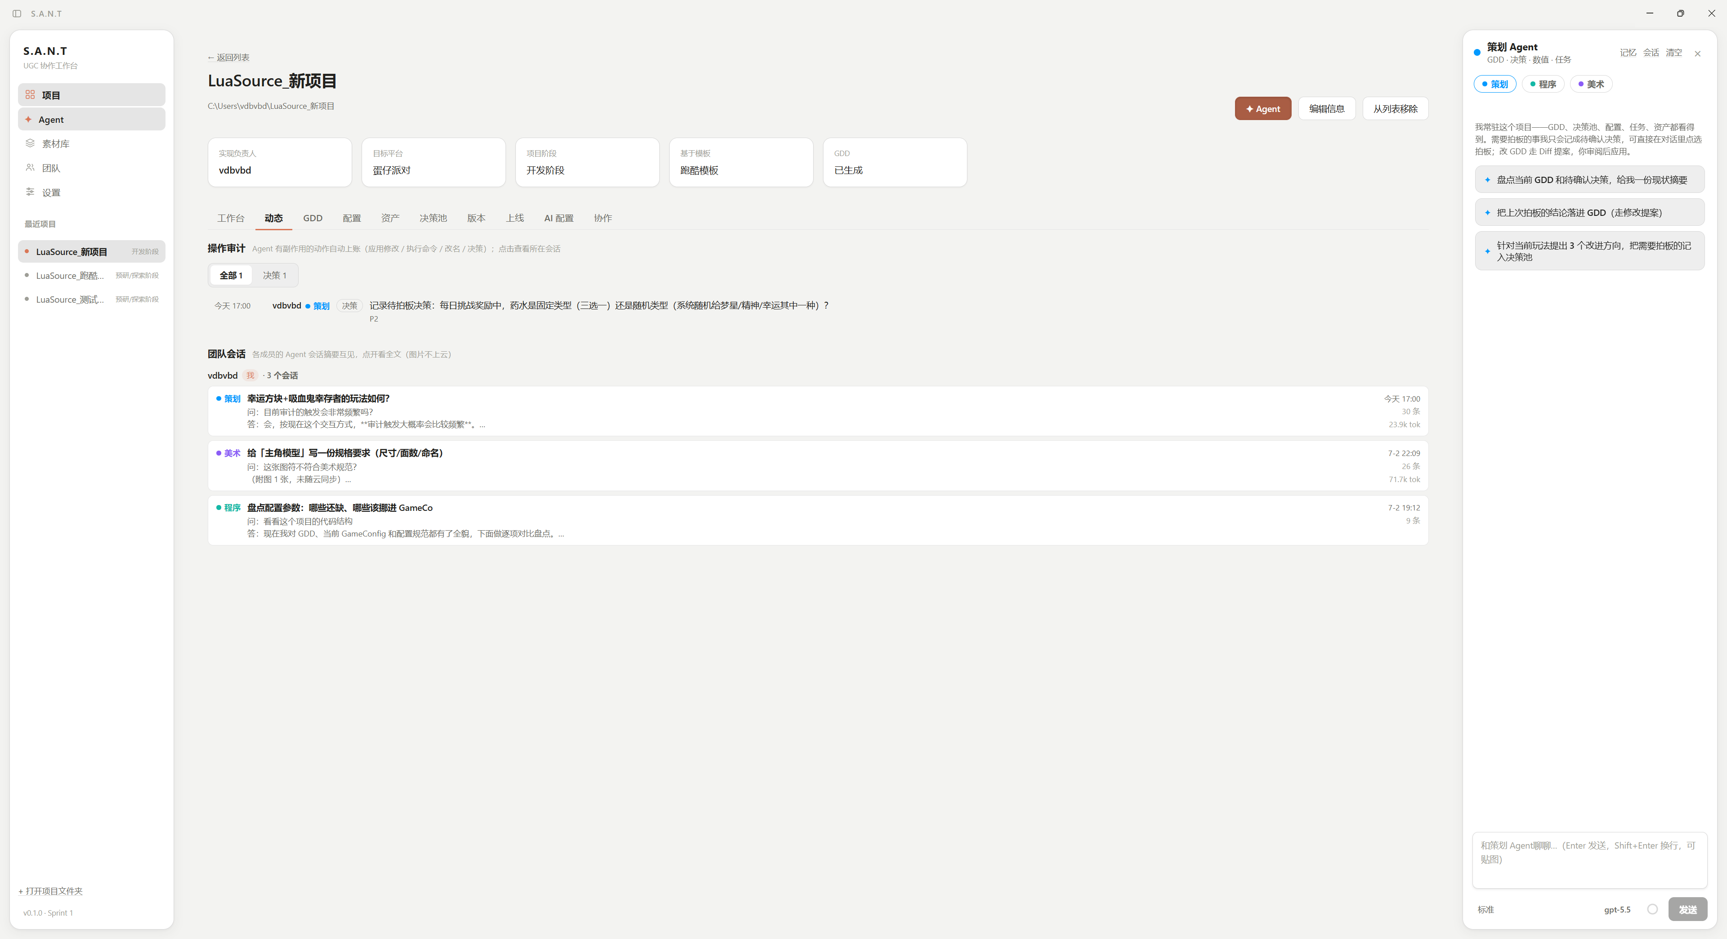This screenshot has width=1727, height=939.
Task: Open the 项目 grid icon in sidebar
Action: 30,94
